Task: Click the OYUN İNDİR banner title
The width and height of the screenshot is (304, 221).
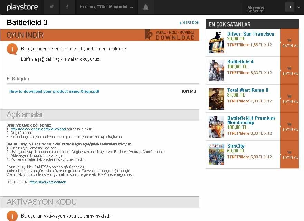Action: [x=25, y=35]
